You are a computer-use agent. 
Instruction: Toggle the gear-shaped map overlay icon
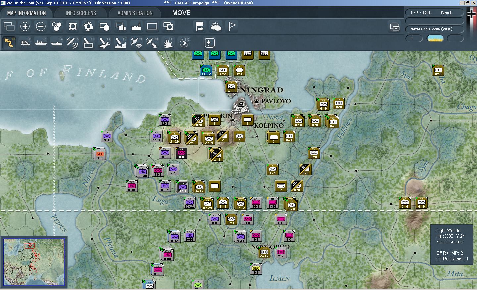click(88, 26)
